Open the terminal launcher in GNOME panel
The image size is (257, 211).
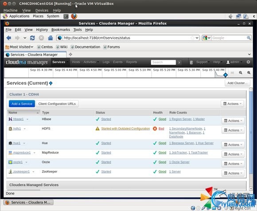[x=66, y=16]
